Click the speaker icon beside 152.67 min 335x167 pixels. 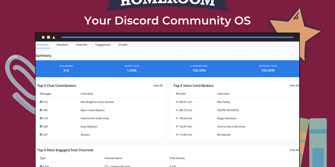pos(177,127)
